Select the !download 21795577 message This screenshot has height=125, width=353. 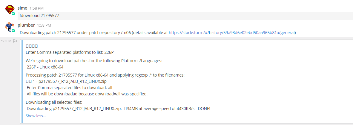[39, 16]
